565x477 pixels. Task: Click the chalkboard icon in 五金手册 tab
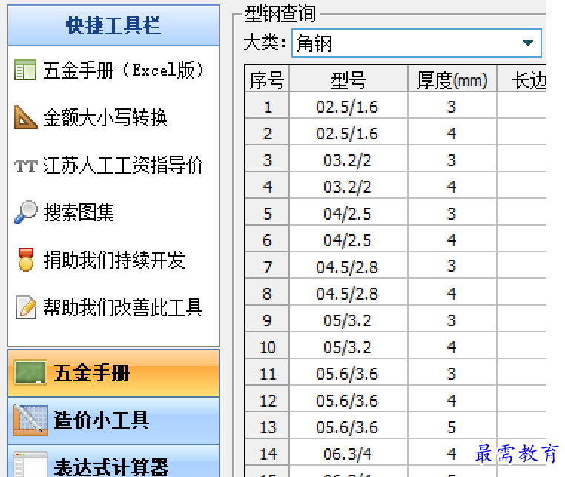(x=30, y=372)
